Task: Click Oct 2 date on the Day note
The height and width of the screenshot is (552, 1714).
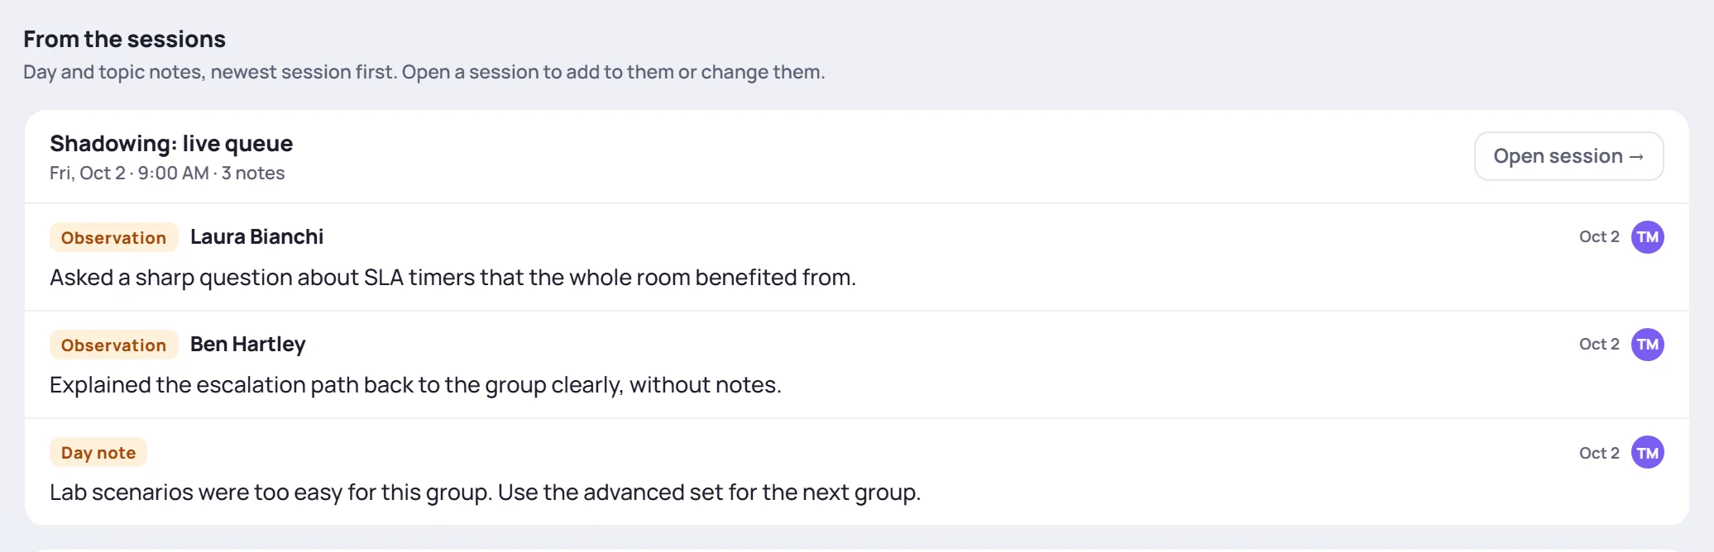Action: point(1598,453)
